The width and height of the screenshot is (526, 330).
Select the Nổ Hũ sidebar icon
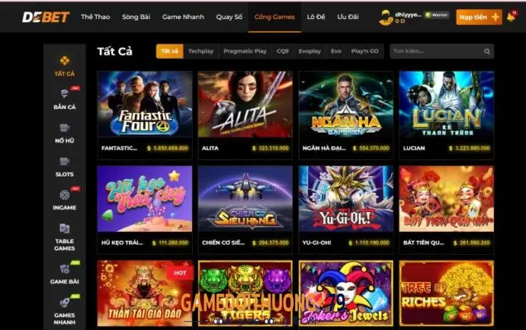coord(65,128)
